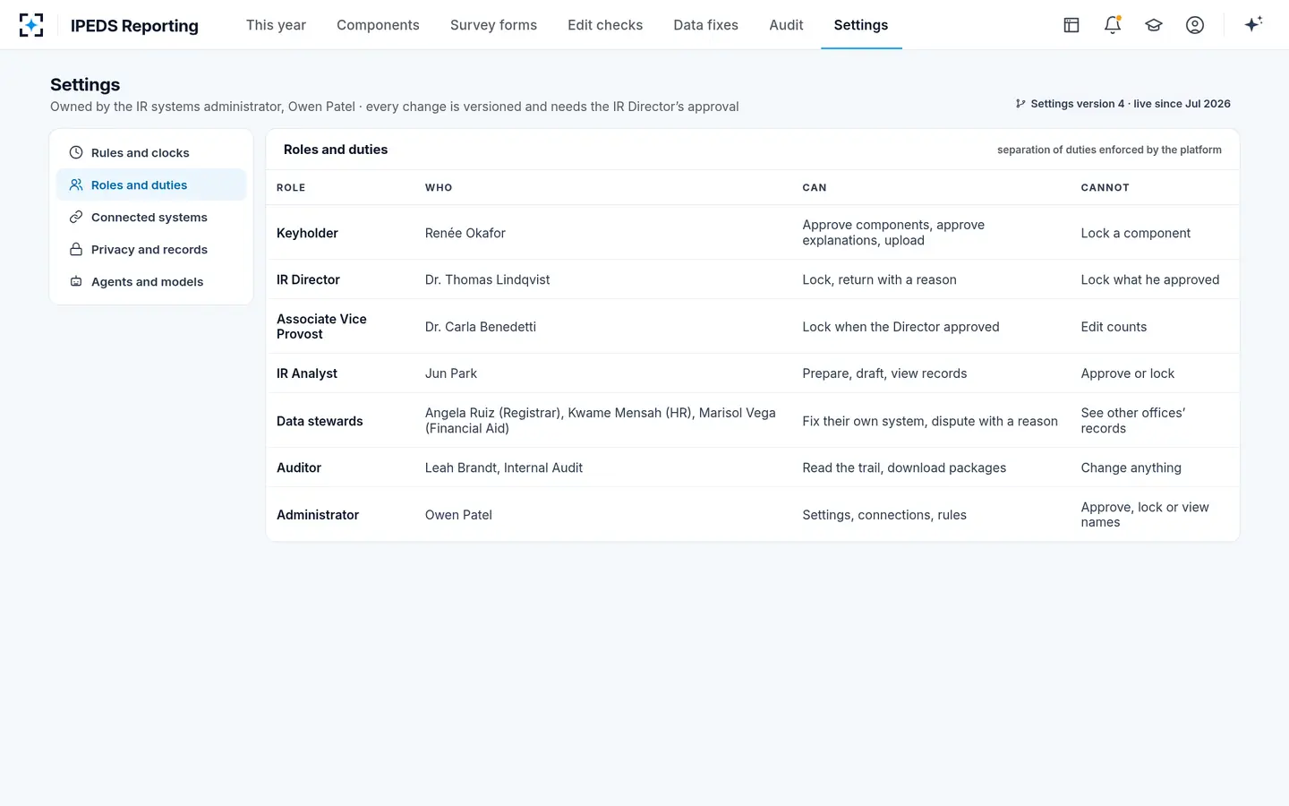
Task: Open Agents and models settings section
Action: point(151,282)
